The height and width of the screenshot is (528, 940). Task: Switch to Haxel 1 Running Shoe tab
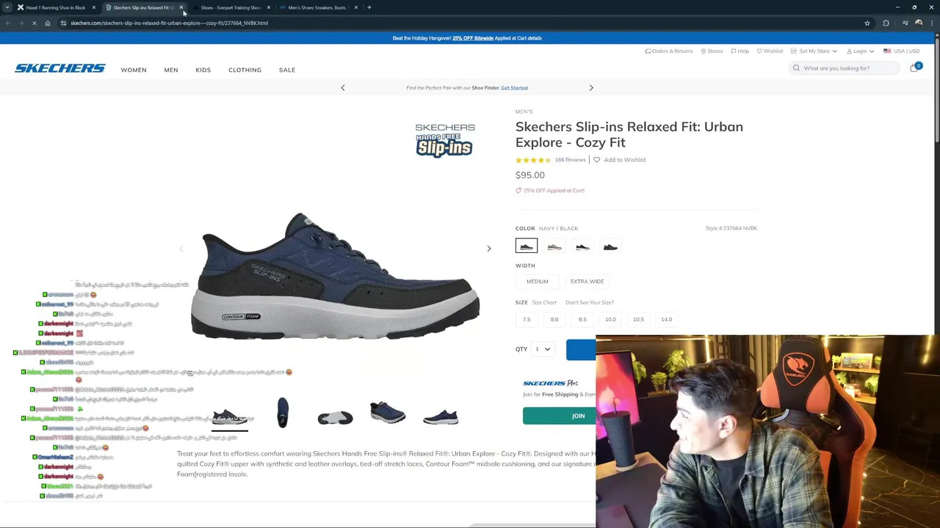(x=55, y=7)
